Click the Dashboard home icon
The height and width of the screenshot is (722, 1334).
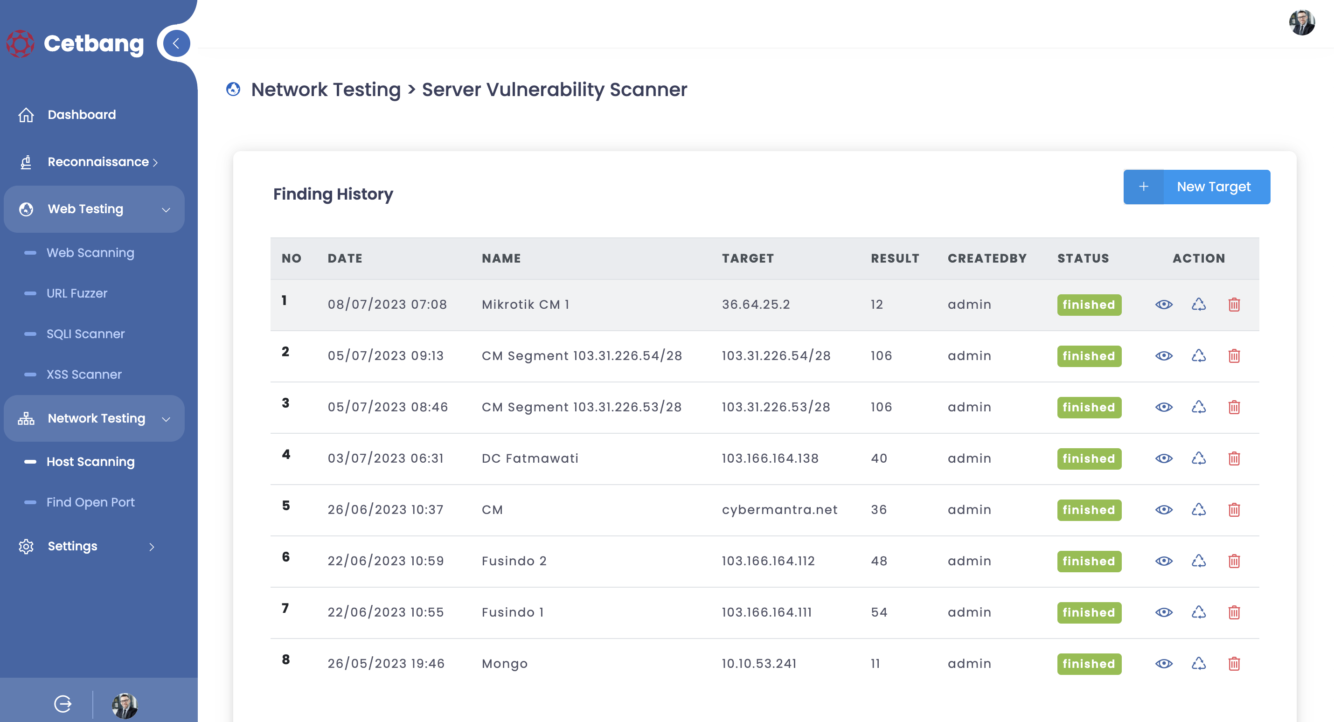pyautogui.click(x=26, y=114)
